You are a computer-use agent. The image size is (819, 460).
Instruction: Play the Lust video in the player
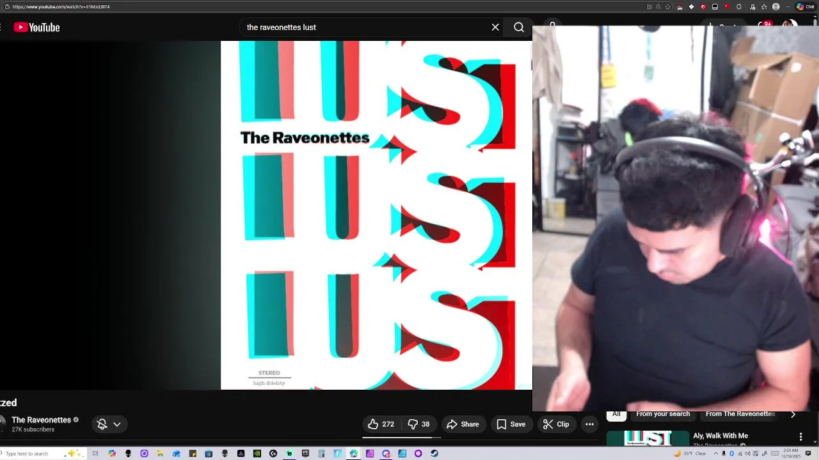click(x=376, y=215)
